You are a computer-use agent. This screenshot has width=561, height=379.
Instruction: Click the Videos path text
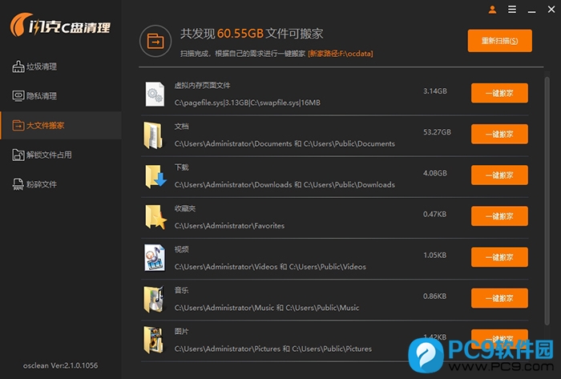click(270, 267)
